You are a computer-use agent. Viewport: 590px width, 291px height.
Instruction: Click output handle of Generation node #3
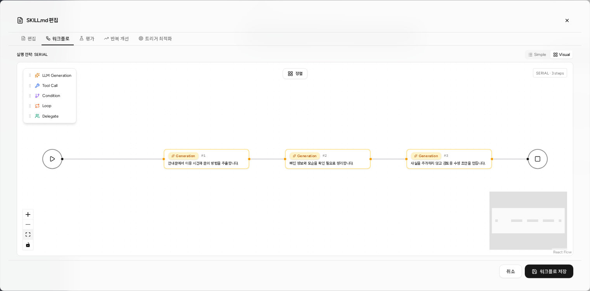(492, 159)
